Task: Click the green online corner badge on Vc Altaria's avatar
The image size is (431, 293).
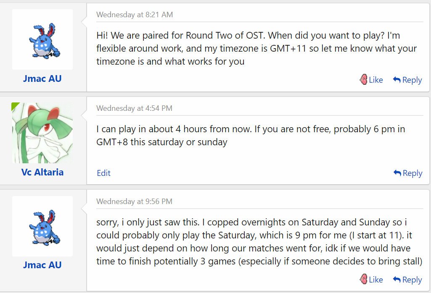Action: point(15,106)
